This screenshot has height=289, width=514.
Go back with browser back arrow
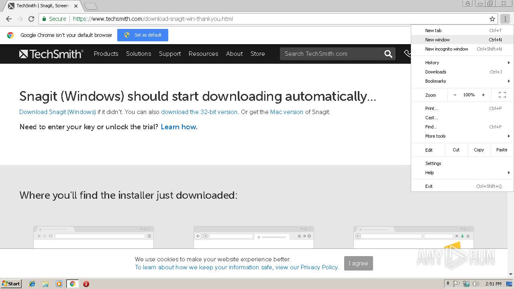pyautogui.click(x=9, y=19)
